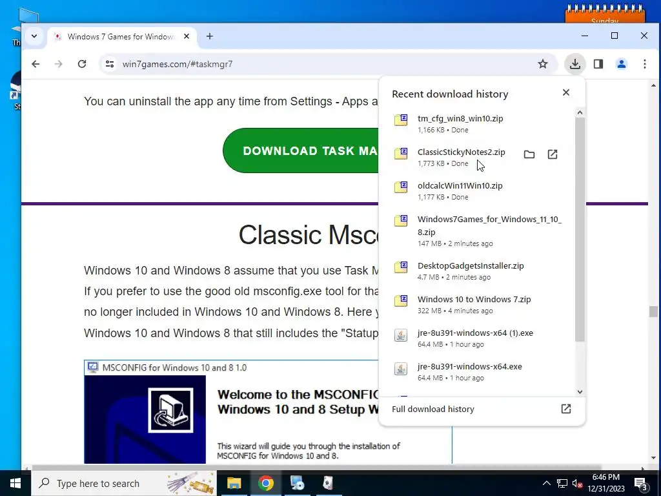Open jre-8u391-windows-x64 (1).exe entry
Image resolution: width=661 pixels, height=496 pixels.
click(x=476, y=338)
